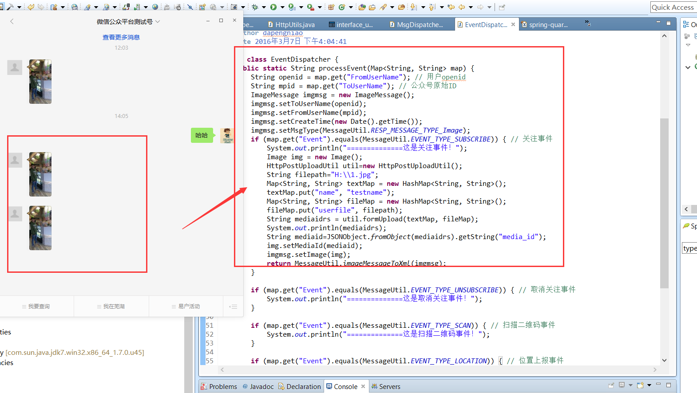Close the EventDispatcher editor tab

(513, 24)
